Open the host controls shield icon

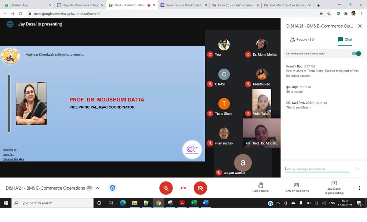coord(113,188)
